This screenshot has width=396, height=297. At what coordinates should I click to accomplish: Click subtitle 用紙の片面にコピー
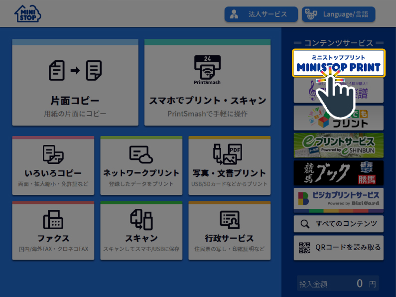75,114
